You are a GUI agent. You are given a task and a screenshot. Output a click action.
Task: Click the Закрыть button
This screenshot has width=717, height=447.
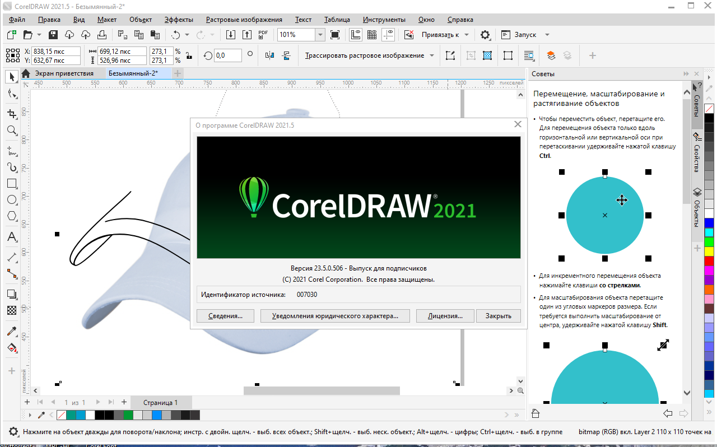point(499,316)
